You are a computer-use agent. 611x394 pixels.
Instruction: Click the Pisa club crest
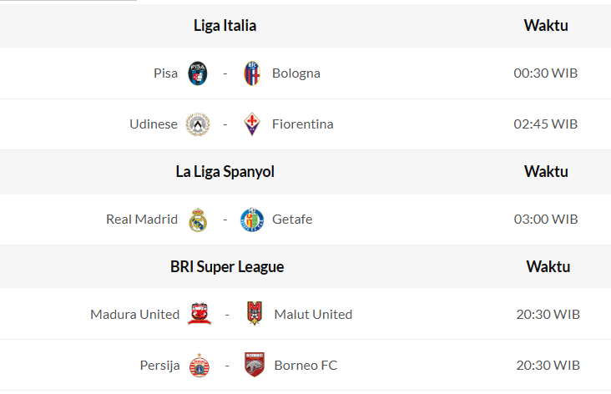(x=198, y=73)
